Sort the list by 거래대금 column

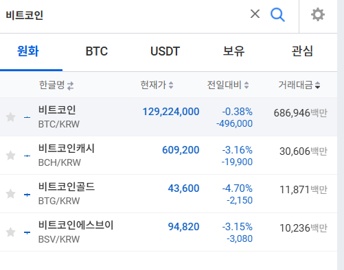tap(299, 85)
